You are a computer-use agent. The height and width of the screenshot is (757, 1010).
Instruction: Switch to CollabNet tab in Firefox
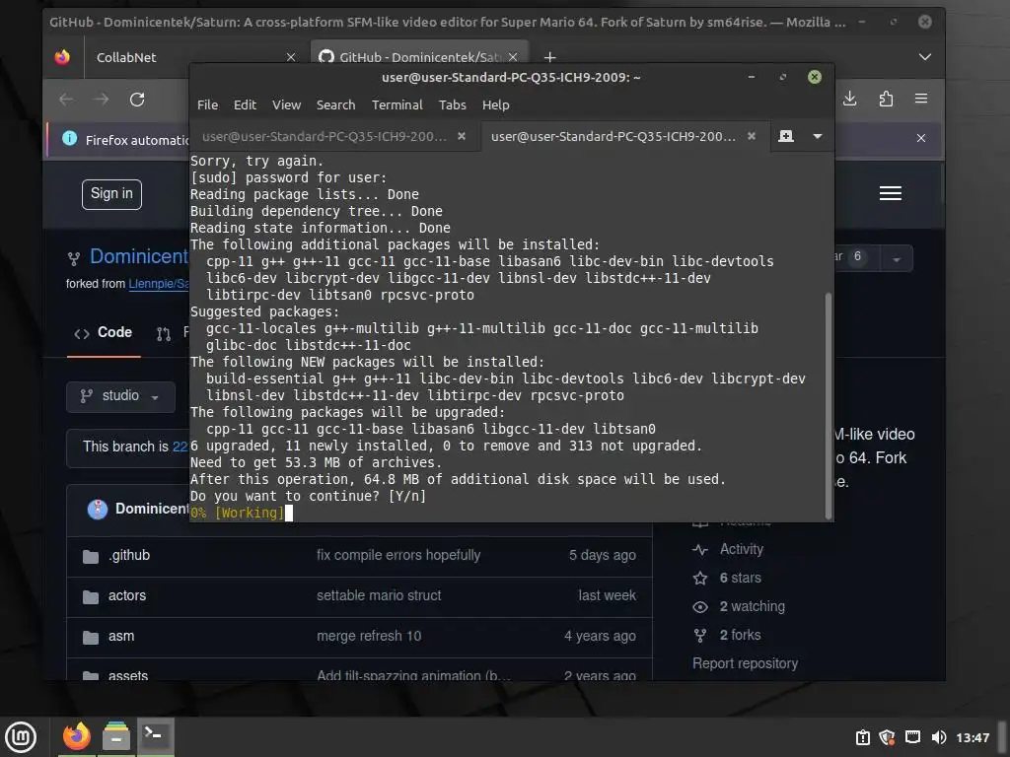pos(192,57)
